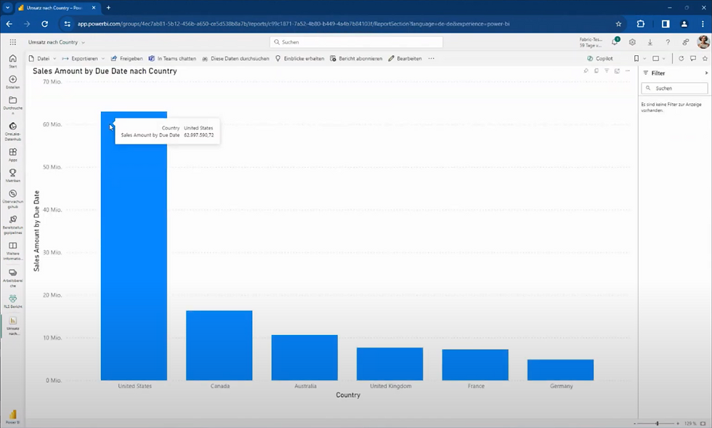This screenshot has height=428, width=712.
Task: Select the France bar in chart
Action: [x=475, y=365]
